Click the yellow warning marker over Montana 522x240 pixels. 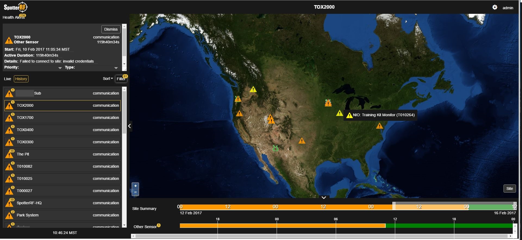(x=253, y=89)
